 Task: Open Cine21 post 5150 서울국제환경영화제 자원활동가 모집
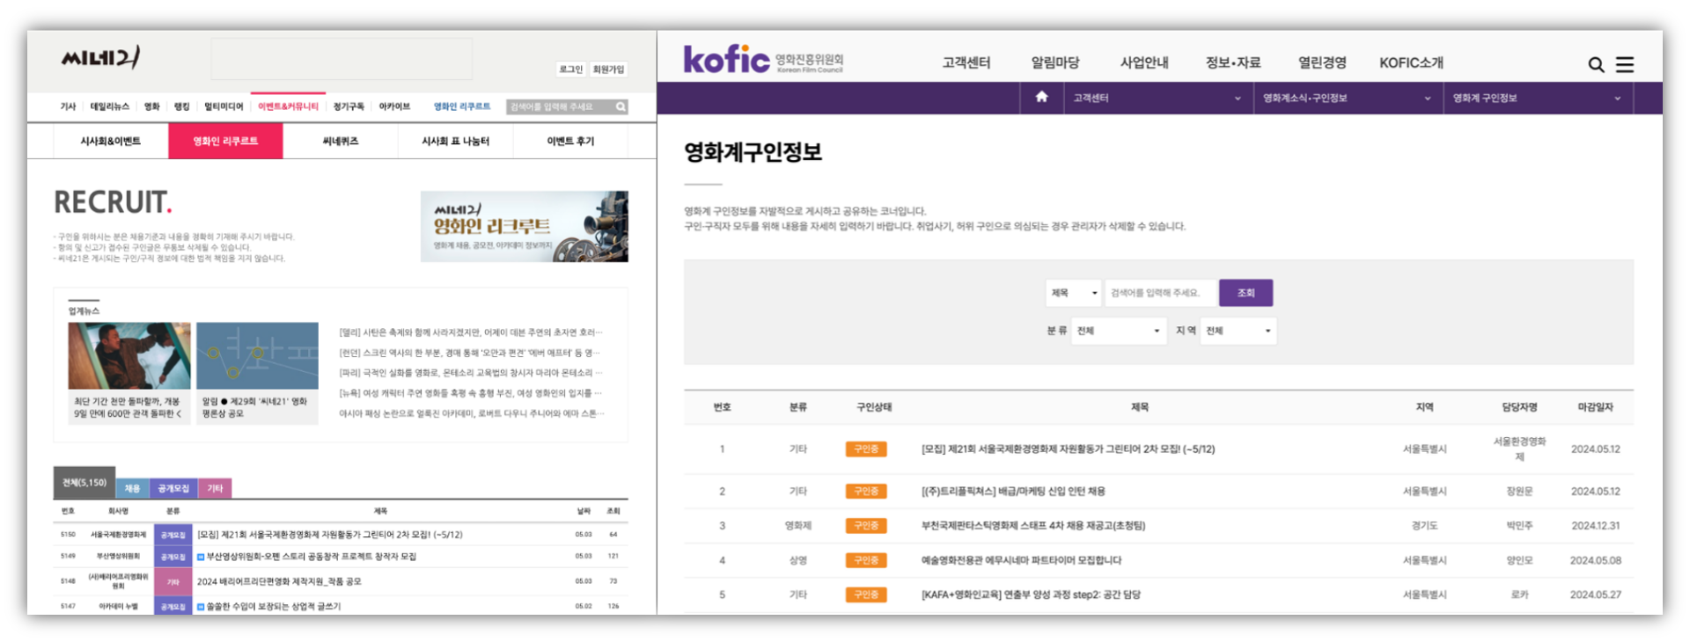pyautogui.click(x=329, y=535)
